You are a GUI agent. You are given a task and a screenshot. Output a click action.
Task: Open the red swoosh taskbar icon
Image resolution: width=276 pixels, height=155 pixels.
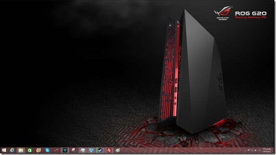56,150
